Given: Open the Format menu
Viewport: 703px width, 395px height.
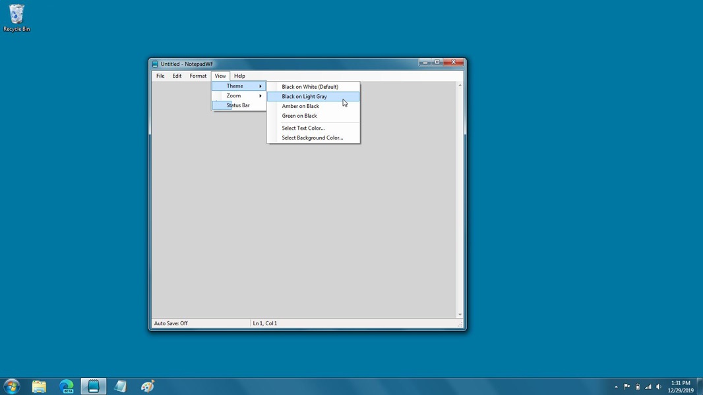Looking at the screenshot, I should [198, 76].
